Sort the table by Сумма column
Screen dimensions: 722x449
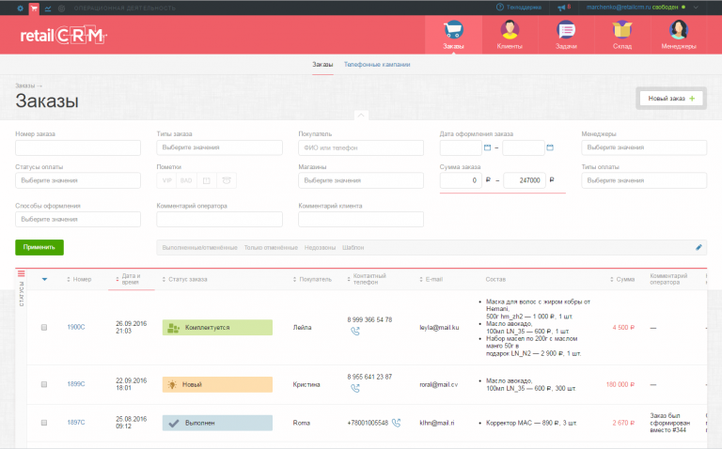pos(622,279)
